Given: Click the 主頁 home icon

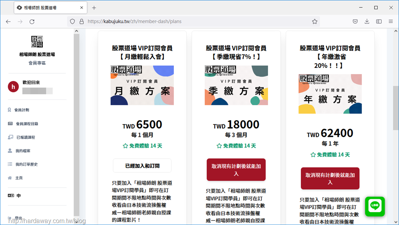Looking at the screenshot, I should pos(10,178).
